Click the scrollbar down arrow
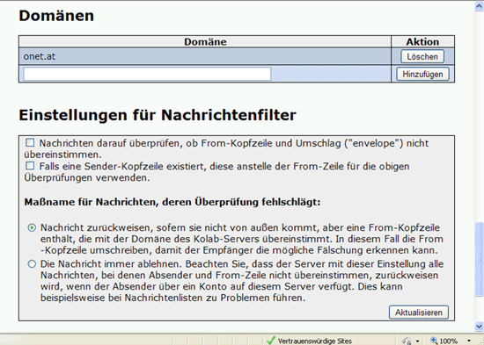This screenshot has width=484, height=345. 479,326
